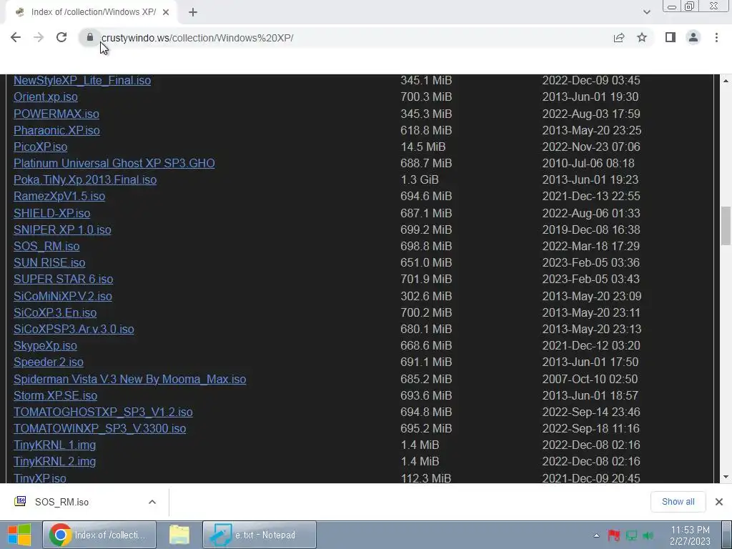Download SkypeXp.iso
The height and width of the screenshot is (549, 732).
(x=45, y=345)
